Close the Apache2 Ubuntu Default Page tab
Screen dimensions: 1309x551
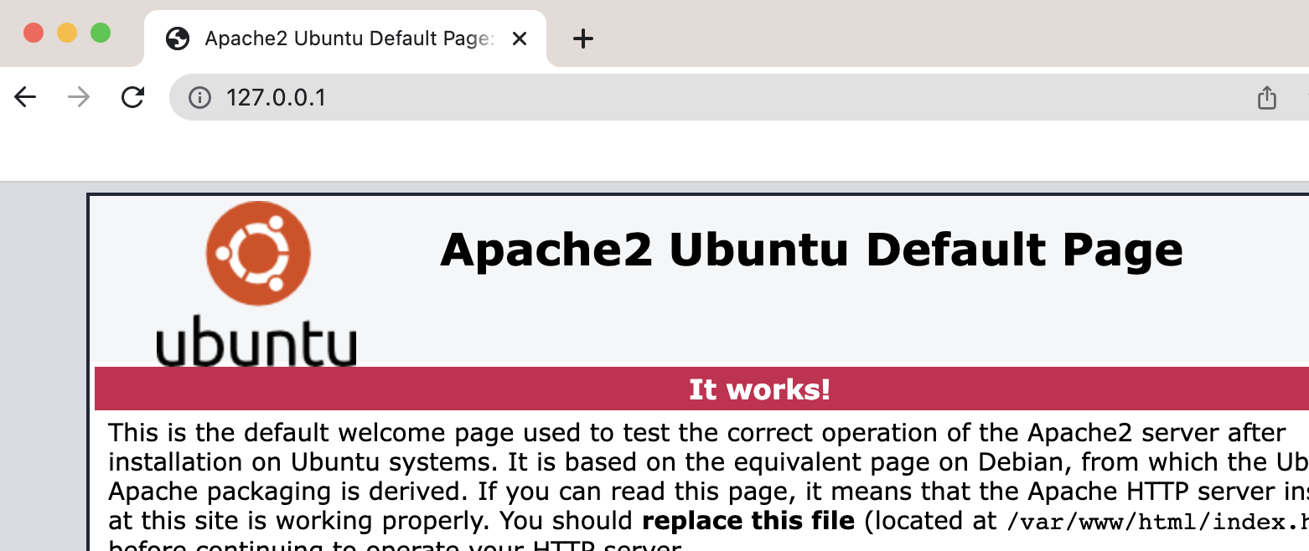coord(520,39)
